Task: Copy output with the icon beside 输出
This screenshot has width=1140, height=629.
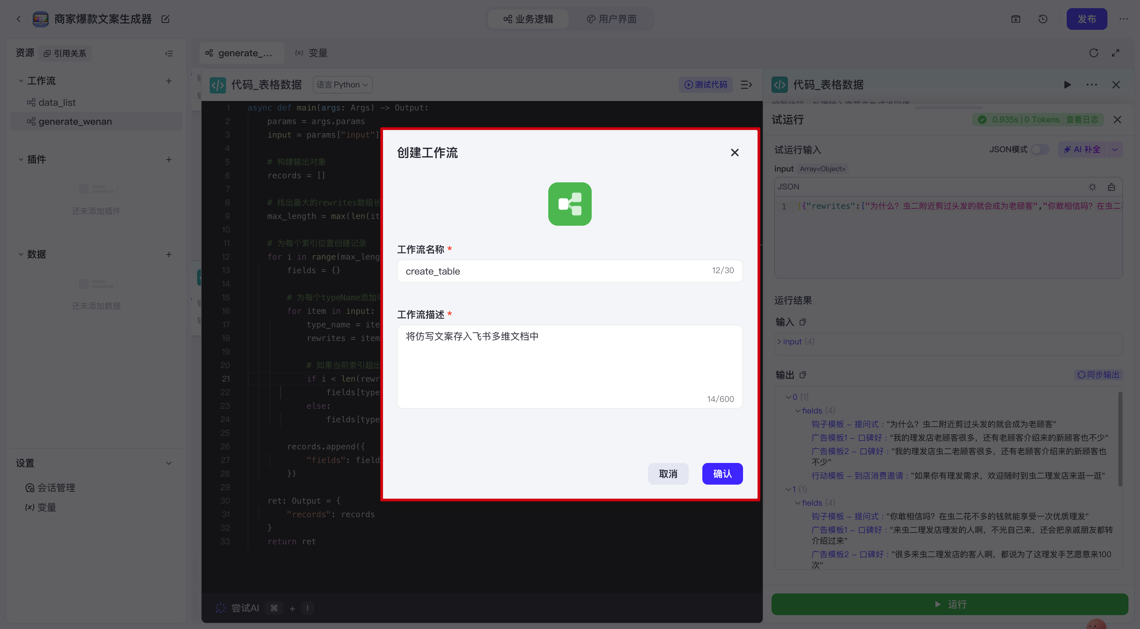Action: [x=803, y=375]
